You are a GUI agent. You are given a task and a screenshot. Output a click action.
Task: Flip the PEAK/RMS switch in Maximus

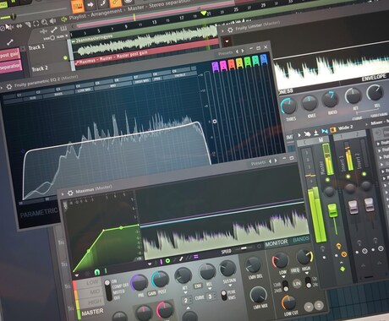pyautogui.click(x=224, y=295)
